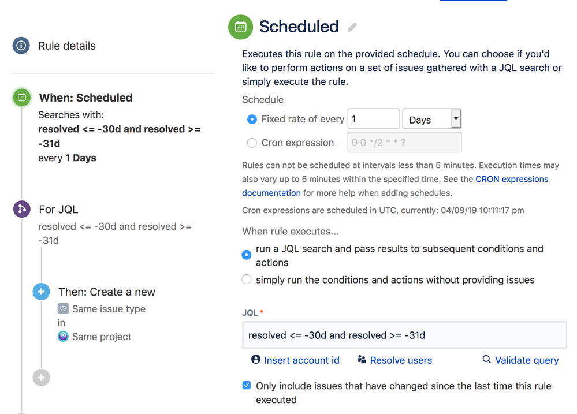Select simply run conditions and actions option
The height and width of the screenshot is (414, 577).
pyautogui.click(x=247, y=279)
